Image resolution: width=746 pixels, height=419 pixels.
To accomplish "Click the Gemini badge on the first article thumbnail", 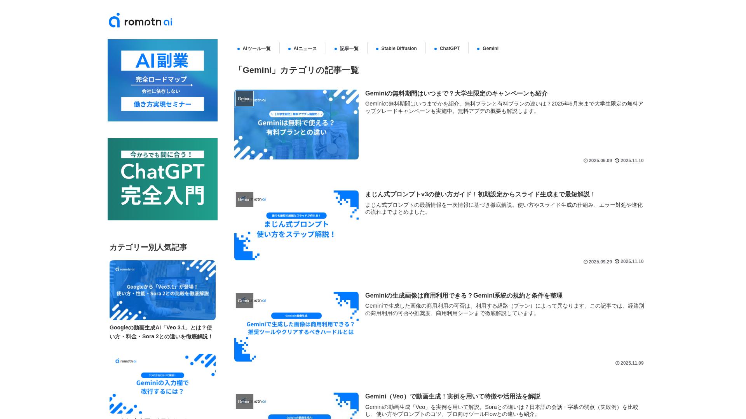I will [x=244, y=98].
